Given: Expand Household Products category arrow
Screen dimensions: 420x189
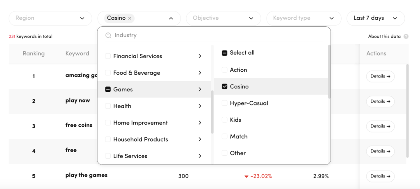Looking at the screenshot, I should coord(200,139).
